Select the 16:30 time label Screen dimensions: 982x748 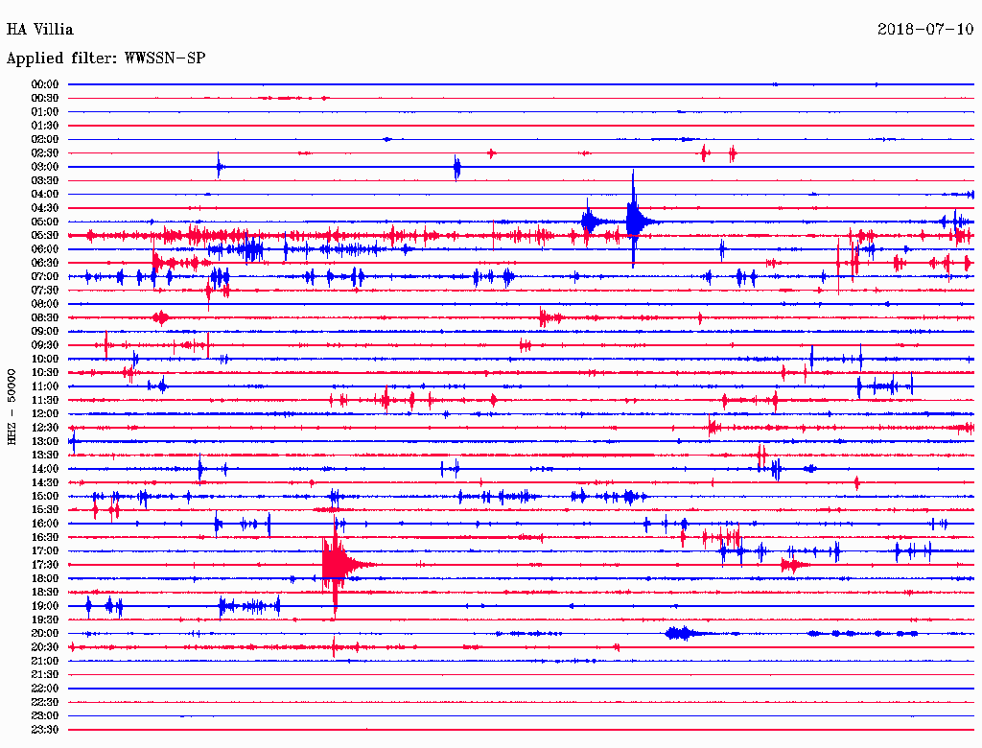[x=45, y=538]
